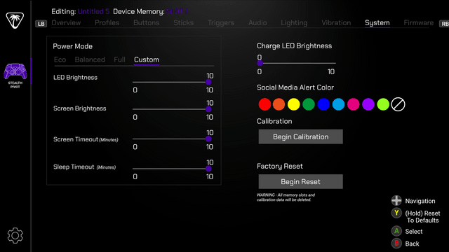
Task: Open the Vibration tab
Action: pos(336,23)
